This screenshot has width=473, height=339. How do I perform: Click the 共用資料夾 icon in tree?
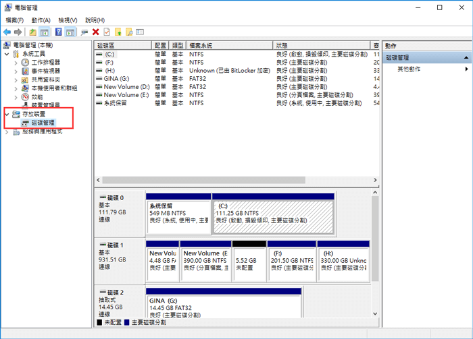tap(25, 80)
